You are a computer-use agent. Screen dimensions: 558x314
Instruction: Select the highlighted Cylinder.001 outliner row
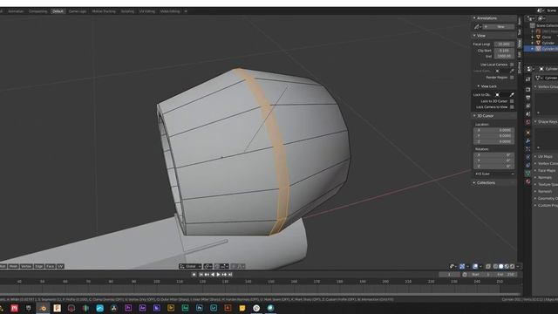click(x=541, y=49)
